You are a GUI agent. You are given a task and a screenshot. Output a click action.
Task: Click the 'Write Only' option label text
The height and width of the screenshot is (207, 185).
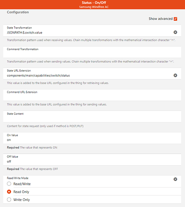(21, 200)
